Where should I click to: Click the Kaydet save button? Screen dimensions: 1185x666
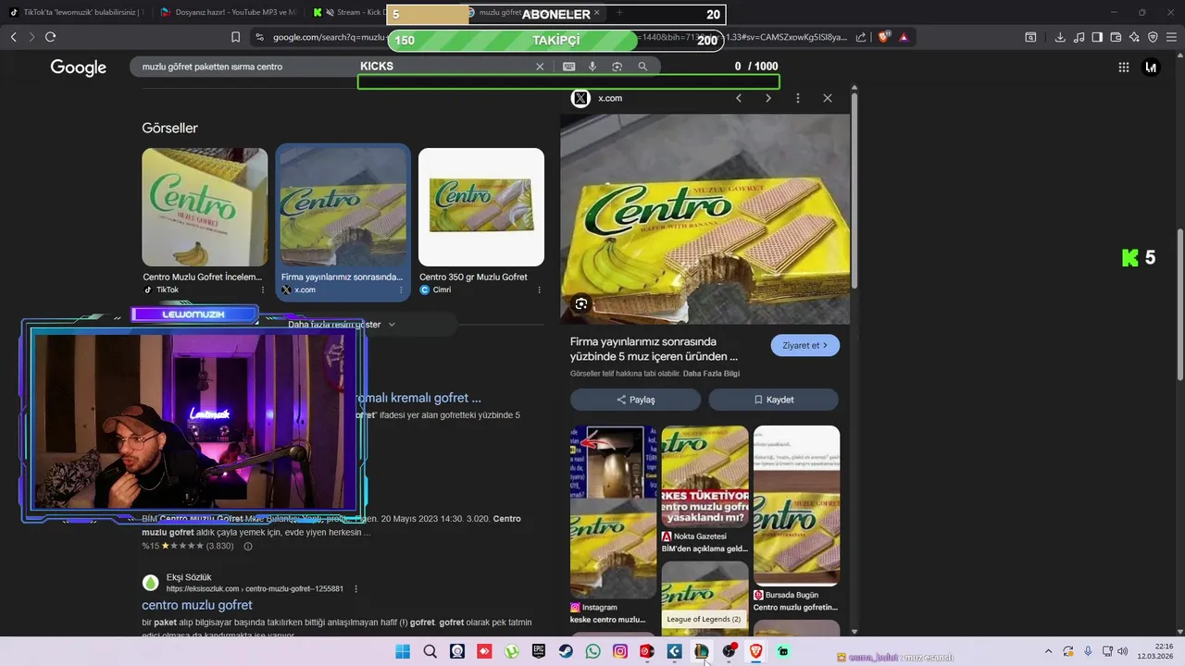click(773, 400)
